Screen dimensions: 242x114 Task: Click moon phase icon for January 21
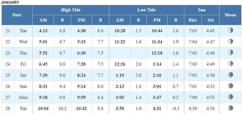click(231, 30)
